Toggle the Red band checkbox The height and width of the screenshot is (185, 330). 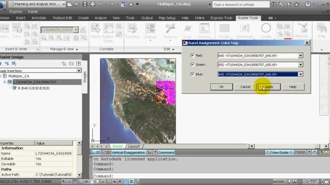(192, 55)
